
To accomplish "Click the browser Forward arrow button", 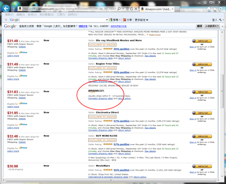I will pyautogui.click(x=13, y=9).
